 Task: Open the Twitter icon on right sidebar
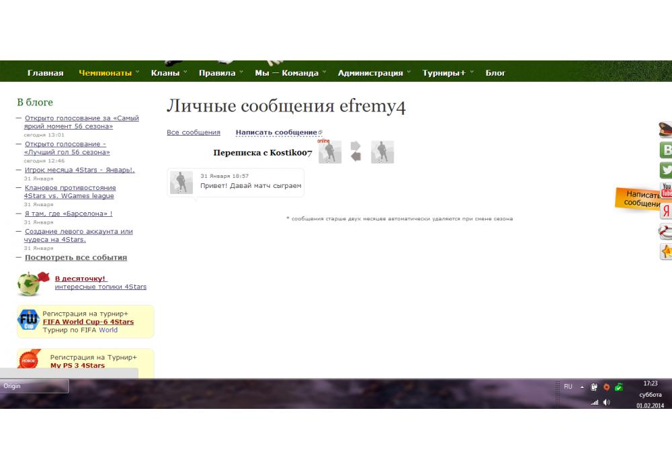(666, 170)
